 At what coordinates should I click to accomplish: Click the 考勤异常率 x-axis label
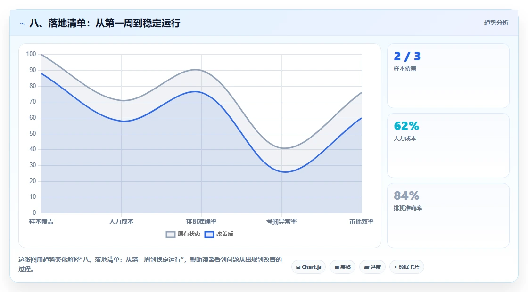[281, 221]
